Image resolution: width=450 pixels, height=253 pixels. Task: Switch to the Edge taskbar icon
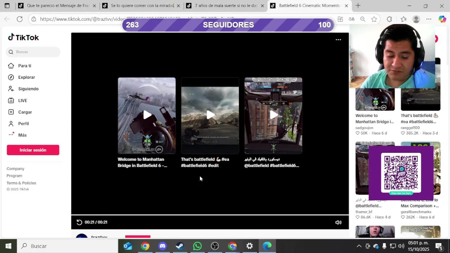pyautogui.click(x=267, y=246)
